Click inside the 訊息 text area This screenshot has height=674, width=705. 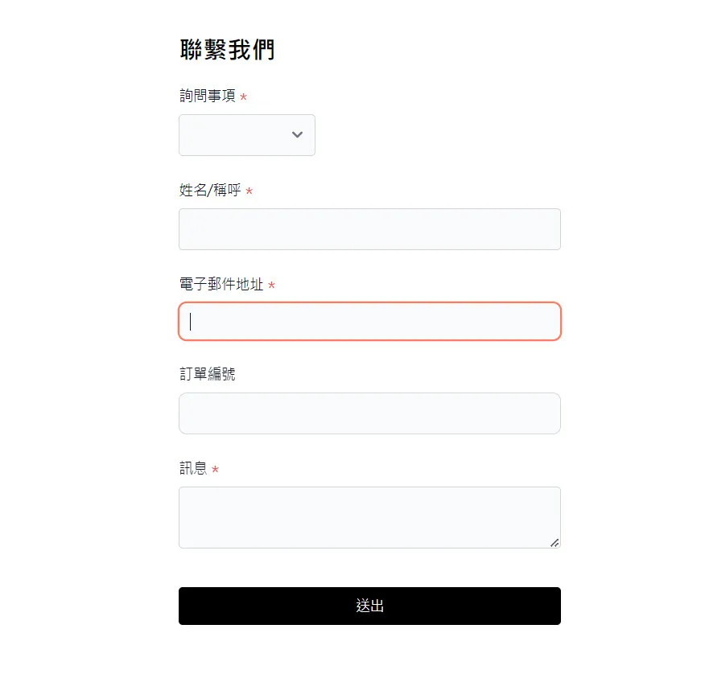click(369, 517)
